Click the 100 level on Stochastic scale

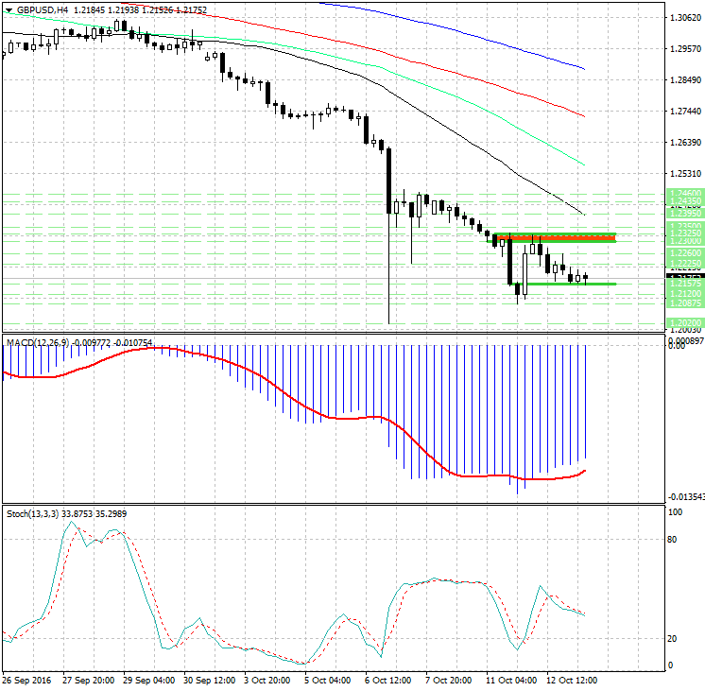tap(676, 512)
